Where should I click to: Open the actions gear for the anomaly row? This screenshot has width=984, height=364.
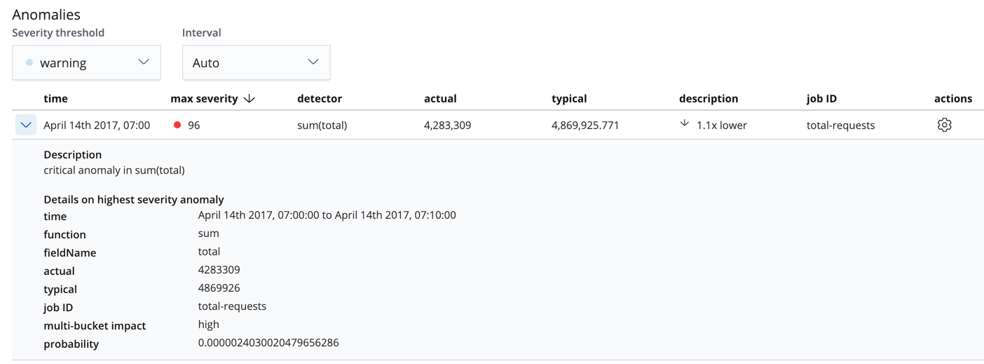[944, 125]
